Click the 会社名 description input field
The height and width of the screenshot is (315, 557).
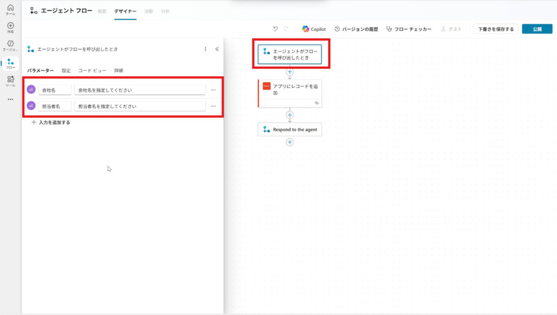click(x=139, y=90)
